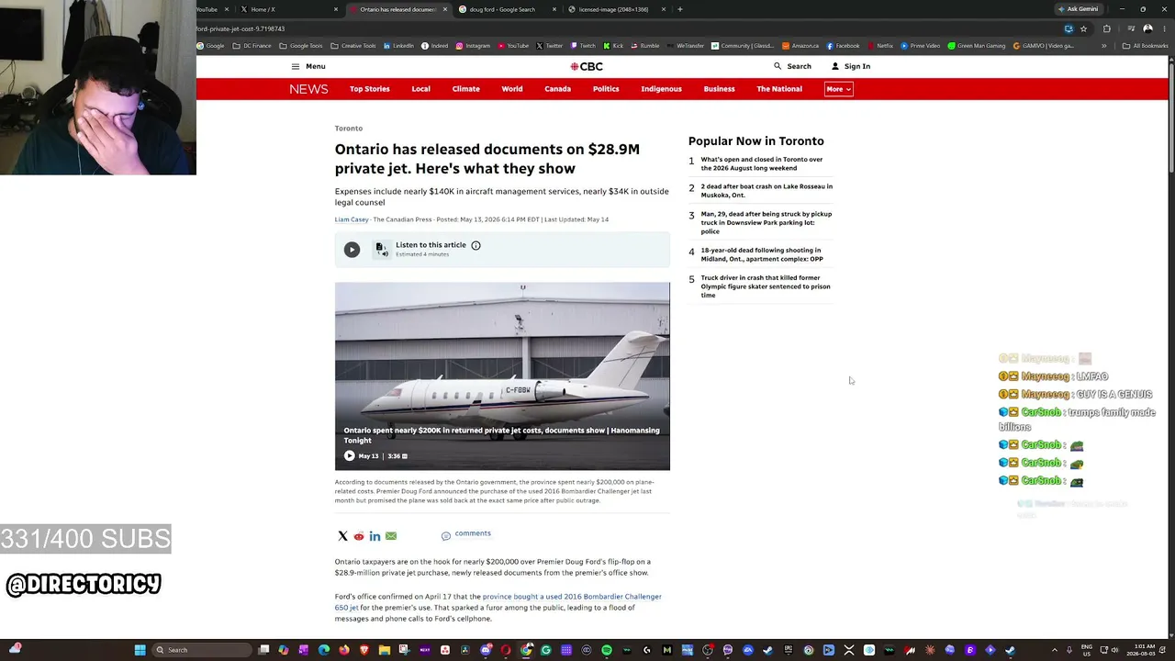Go to the Top Stories section

(x=370, y=89)
